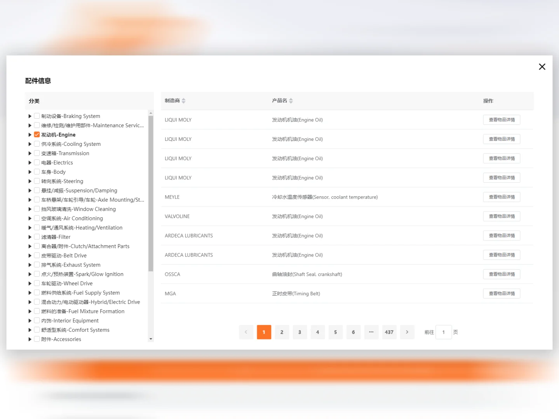Go to page 4

coord(318,332)
